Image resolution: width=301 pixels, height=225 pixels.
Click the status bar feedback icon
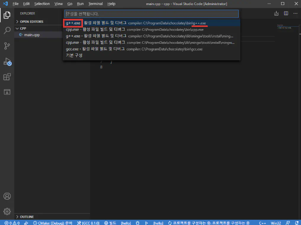point(288,223)
